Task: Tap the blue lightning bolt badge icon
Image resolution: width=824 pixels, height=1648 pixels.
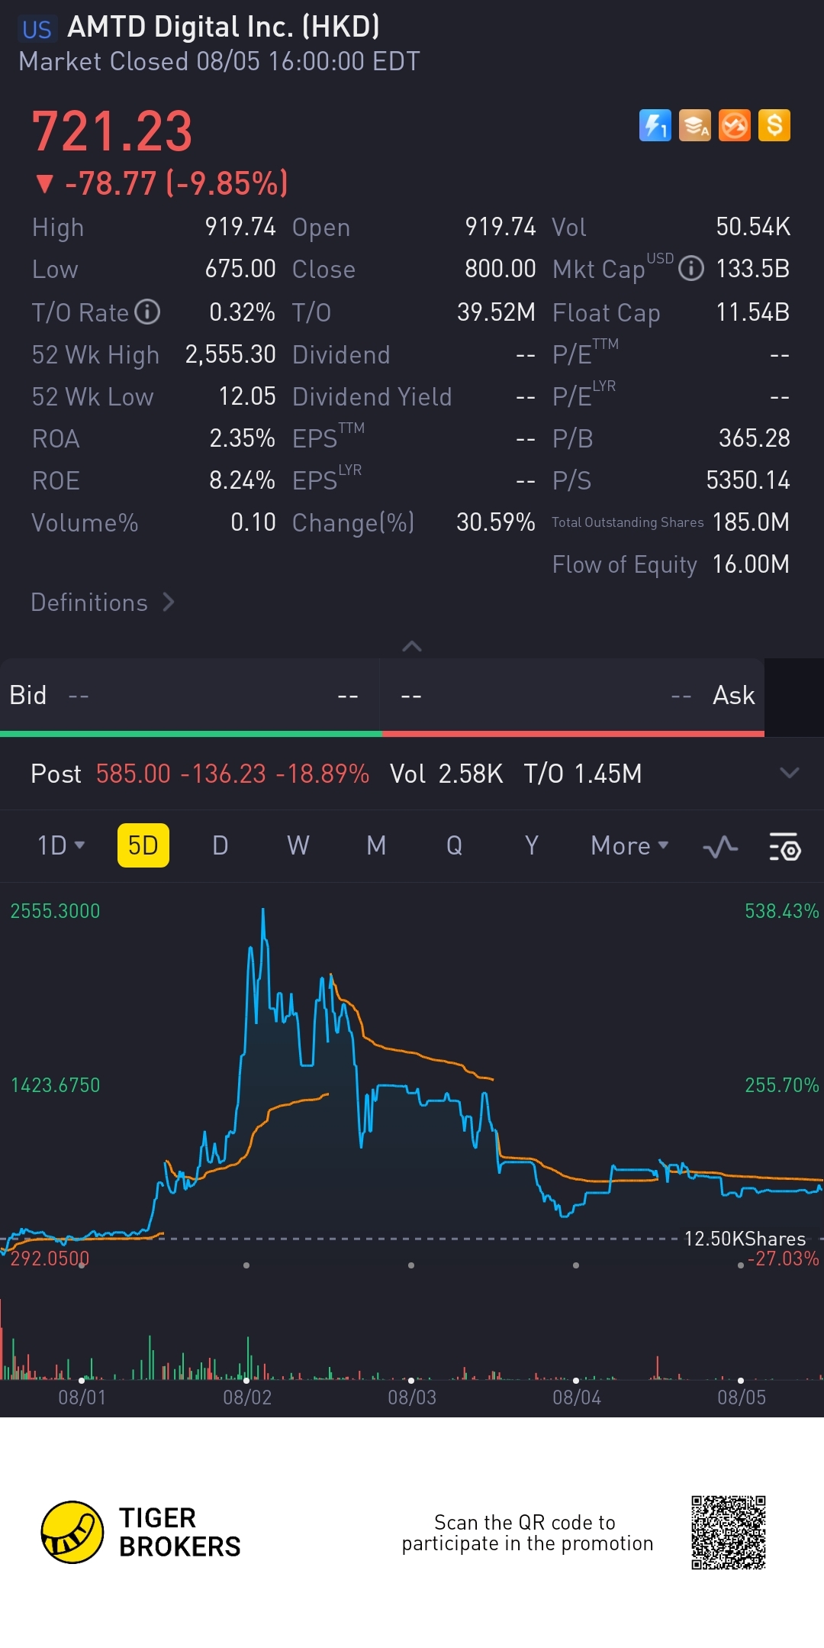Action: point(655,125)
